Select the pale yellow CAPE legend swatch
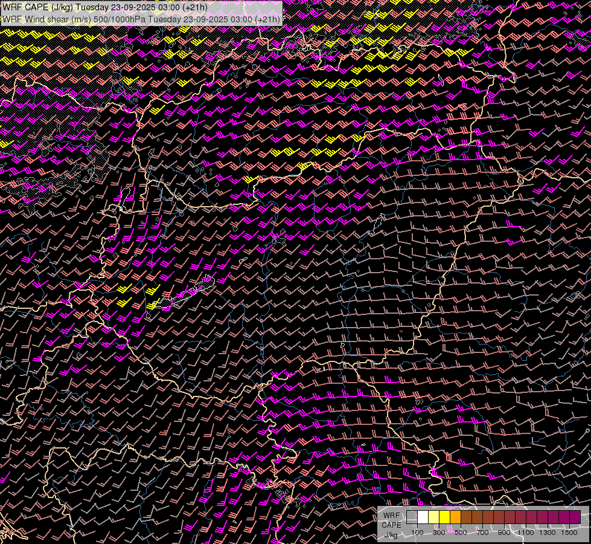Screen dimensions: 591x544 434,517
